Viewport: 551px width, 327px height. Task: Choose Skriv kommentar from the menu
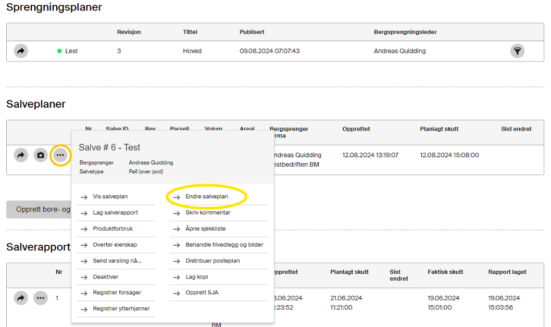(208, 213)
